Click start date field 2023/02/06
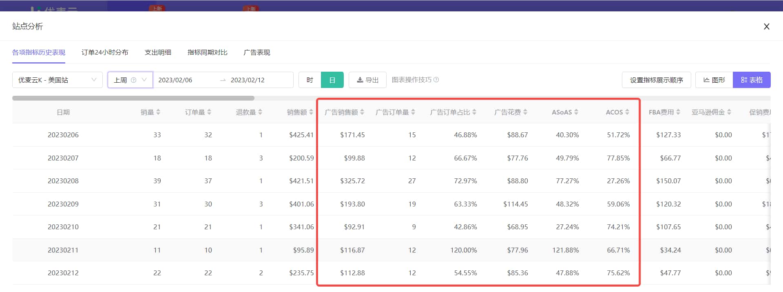The width and height of the screenshot is (783, 292). [x=175, y=80]
